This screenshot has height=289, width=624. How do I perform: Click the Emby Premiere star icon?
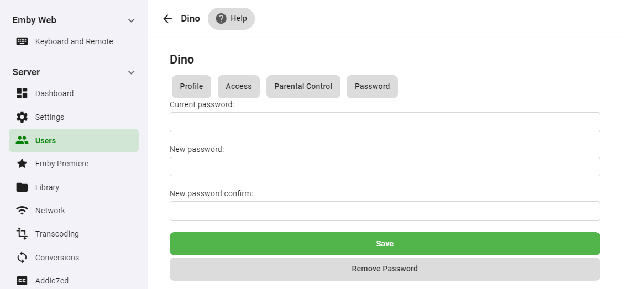[x=22, y=164]
